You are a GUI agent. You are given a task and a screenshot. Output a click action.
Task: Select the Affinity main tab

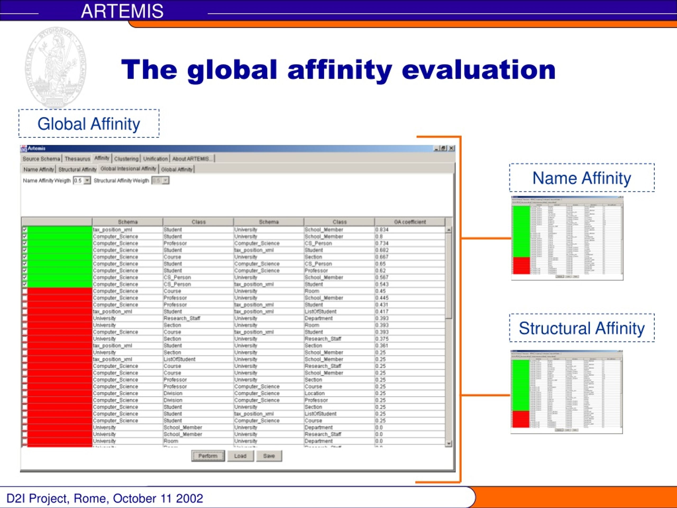[102, 158]
